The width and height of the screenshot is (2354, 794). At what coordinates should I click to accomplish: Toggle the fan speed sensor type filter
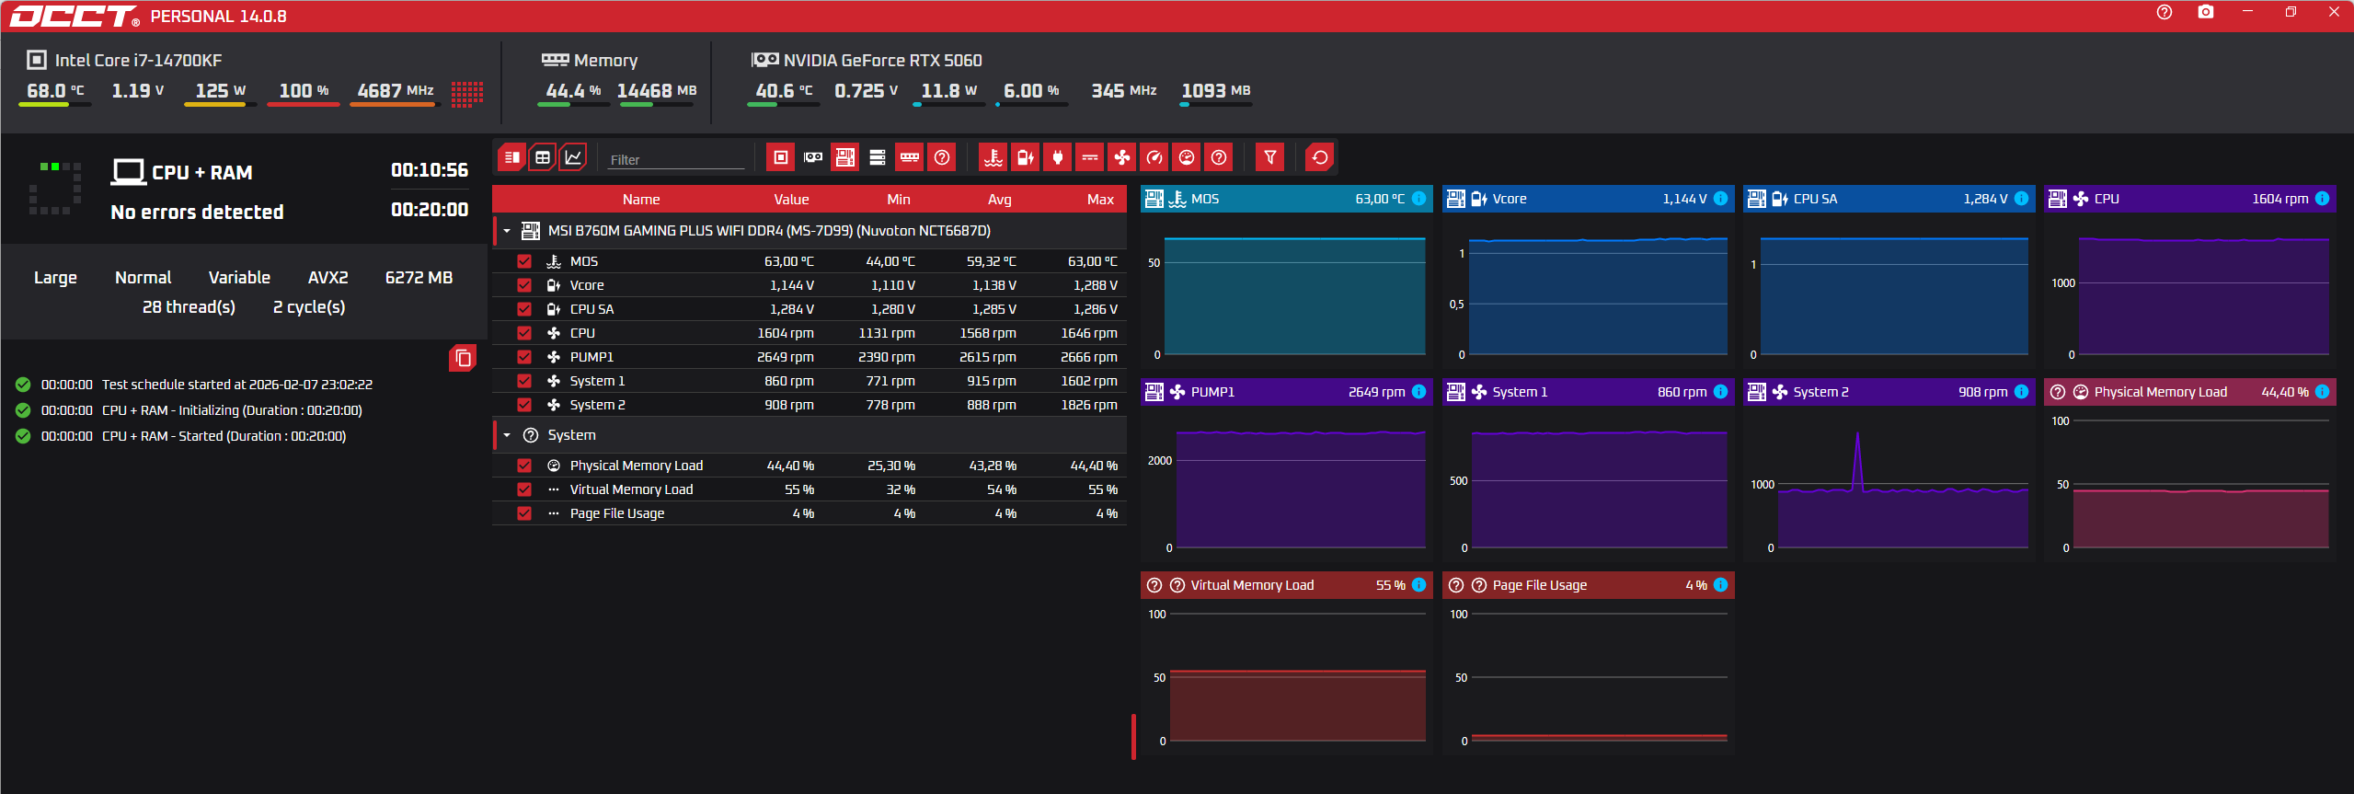click(1122, 157)
